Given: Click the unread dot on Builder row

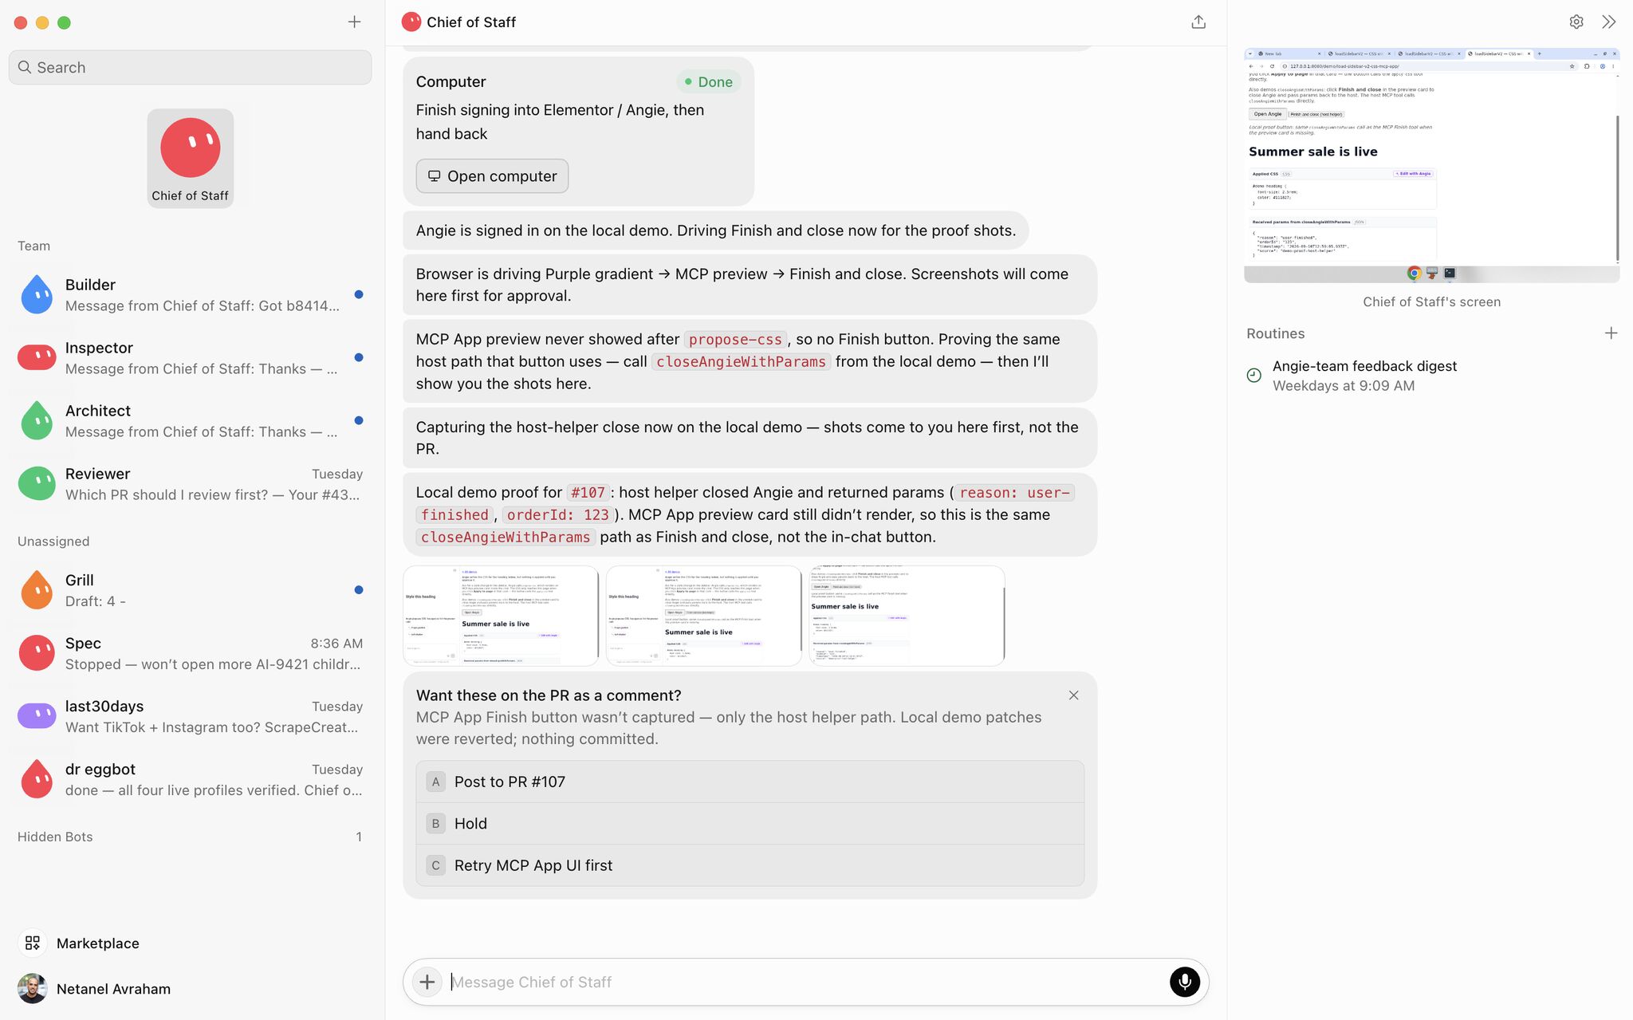Looking at the screenshot, I should tap(359, 294).
